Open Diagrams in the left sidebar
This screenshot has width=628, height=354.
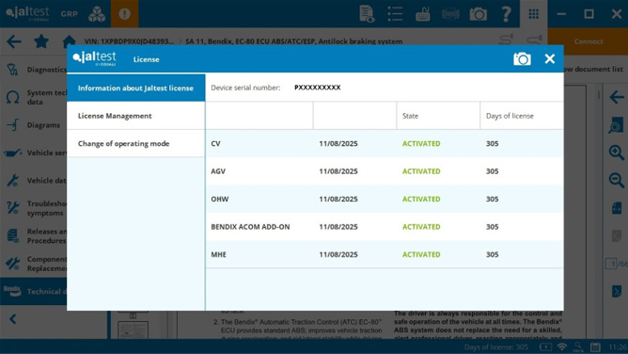(x=34, y=125)
